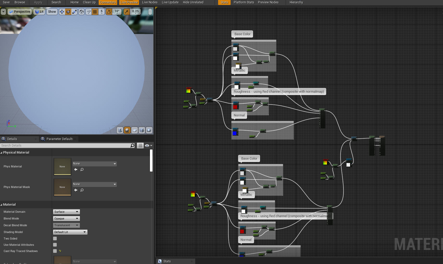Open Material Domain Surface dropdown
Viewport: 443px width, 264px height.
click(66, 212)
